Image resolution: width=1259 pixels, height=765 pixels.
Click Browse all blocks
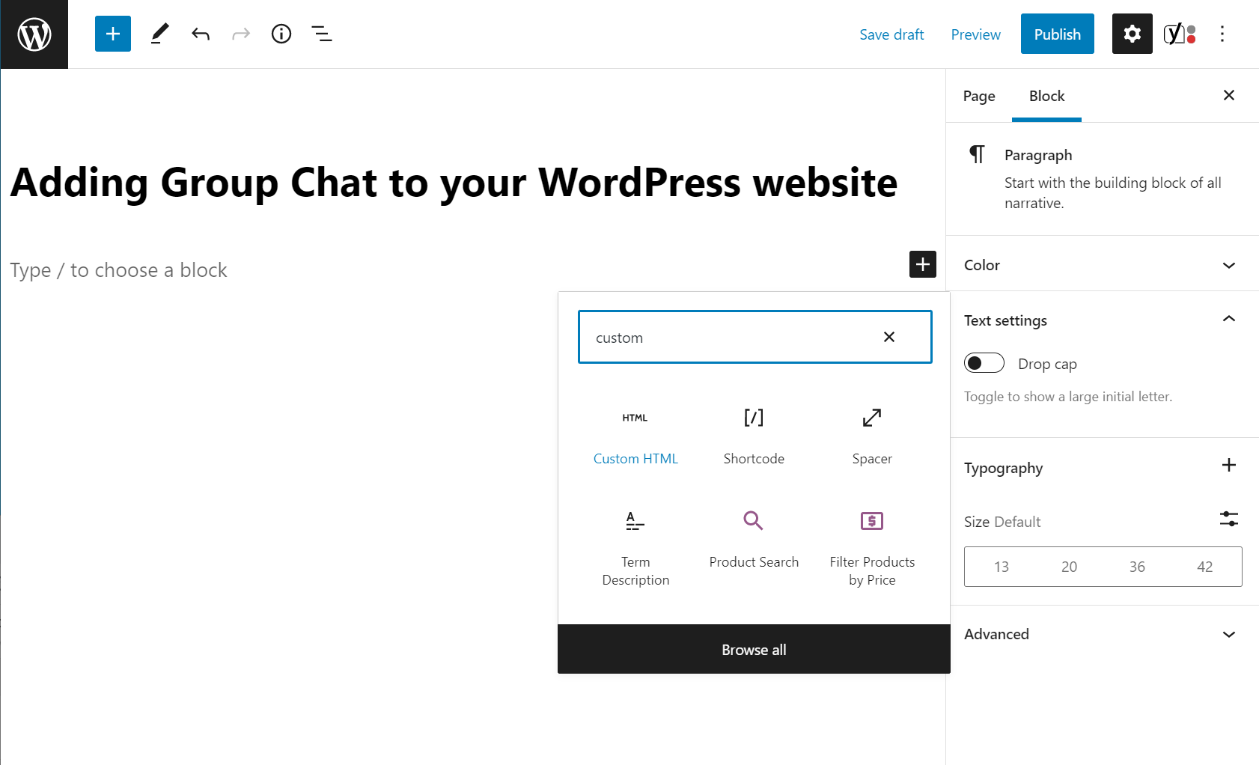pos(754,649)
